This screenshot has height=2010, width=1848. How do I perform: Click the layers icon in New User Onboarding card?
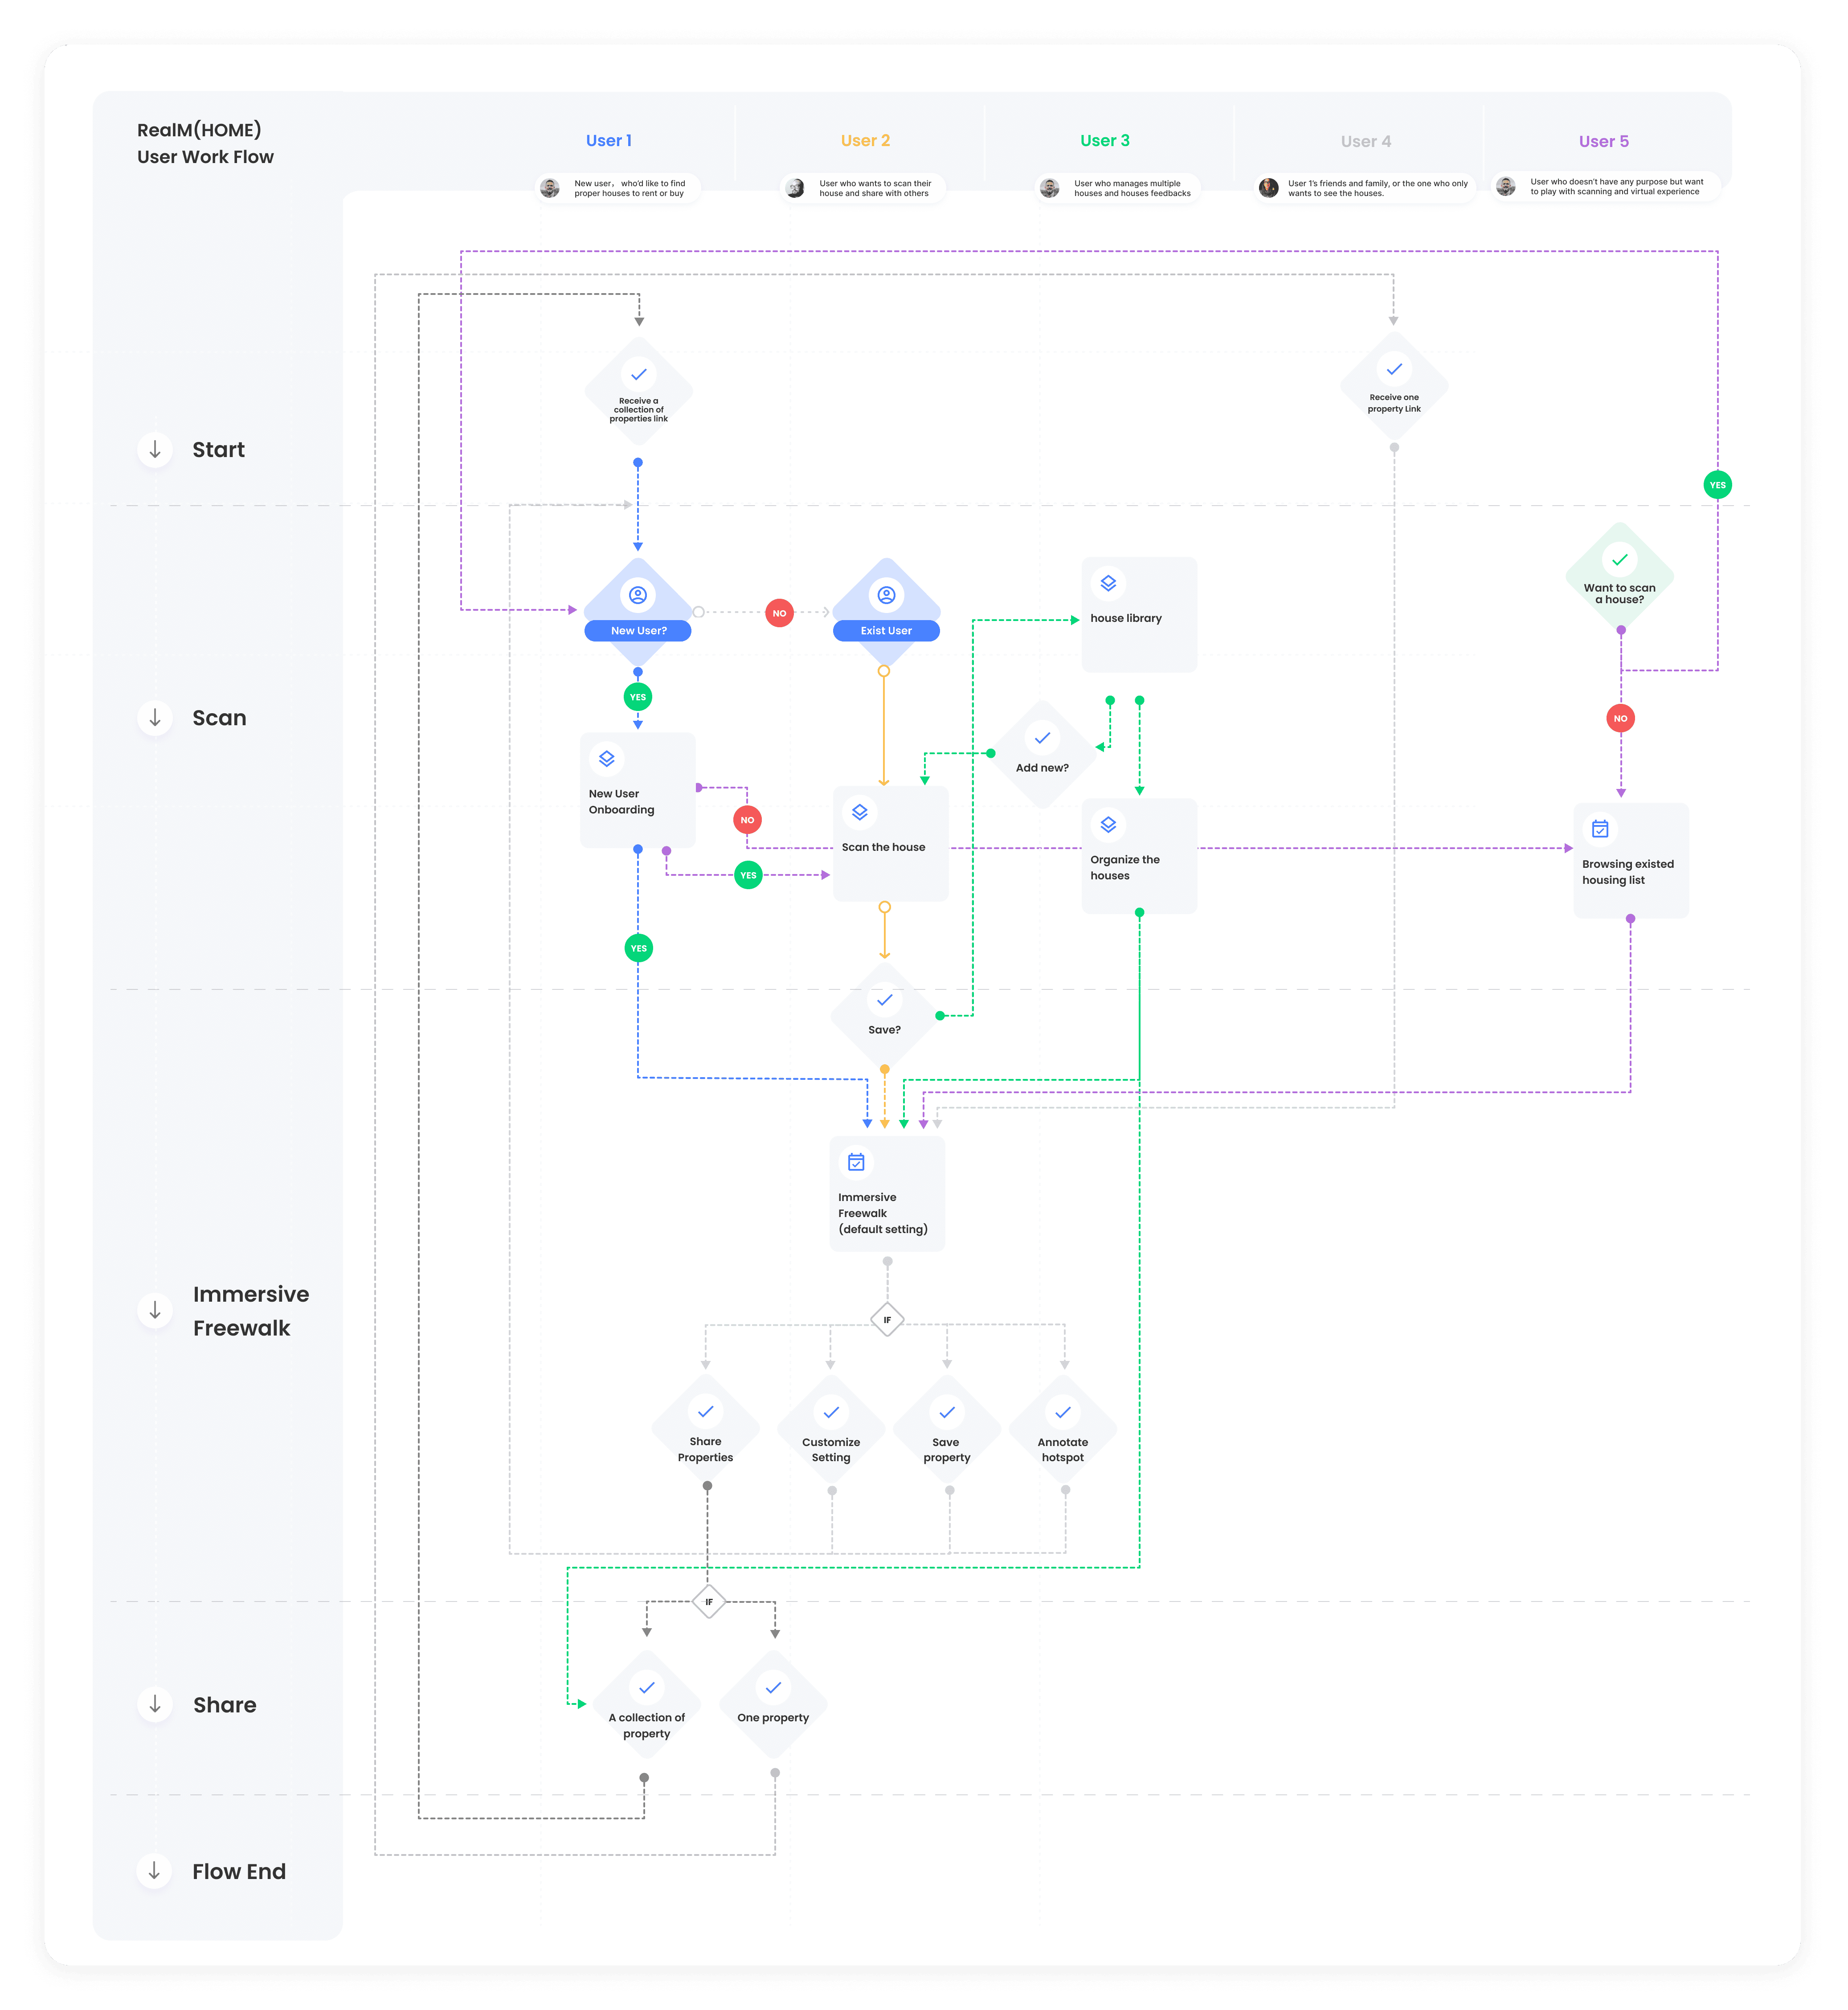tap(607, 759)
